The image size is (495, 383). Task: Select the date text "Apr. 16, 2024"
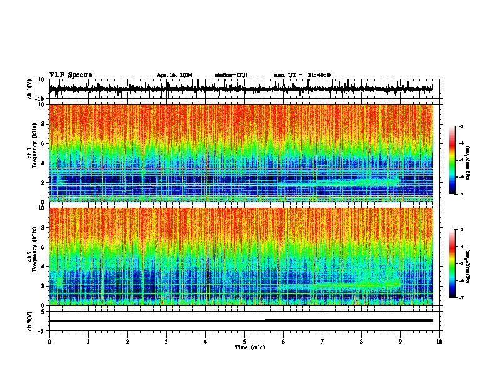pyautogui.click(x=174, y=75)
